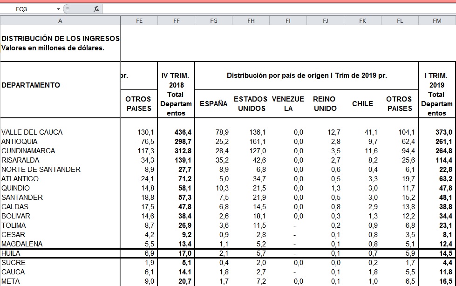Select column FI header
The height and width of the screenshot is (286, 456).
288,20
